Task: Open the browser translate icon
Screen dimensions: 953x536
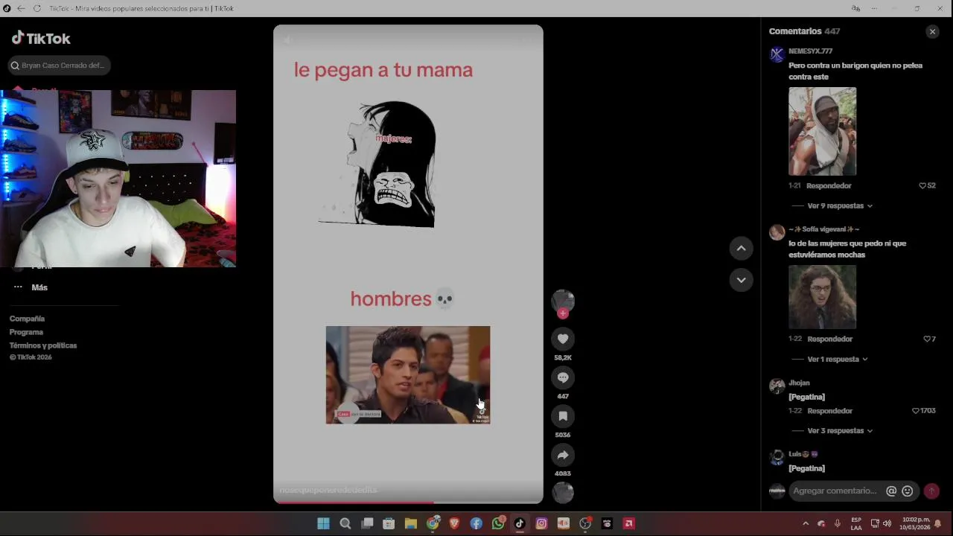Action: [x=856, y=8]
